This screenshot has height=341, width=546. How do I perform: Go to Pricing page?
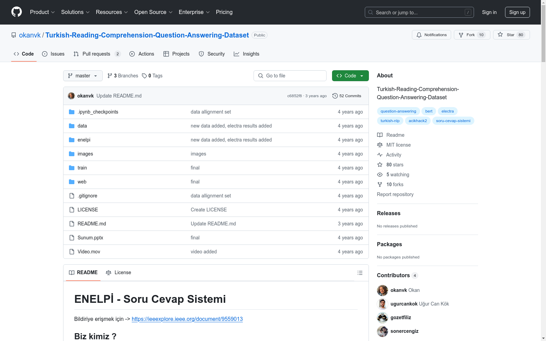(224, 12)
